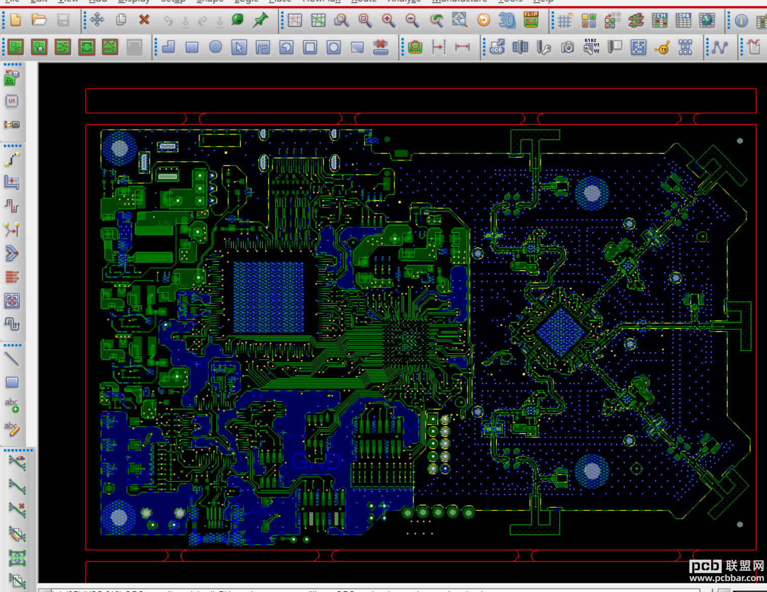Open the 3D viewer
The height and width of the screenshot is (592, 767).
point(506,20)
